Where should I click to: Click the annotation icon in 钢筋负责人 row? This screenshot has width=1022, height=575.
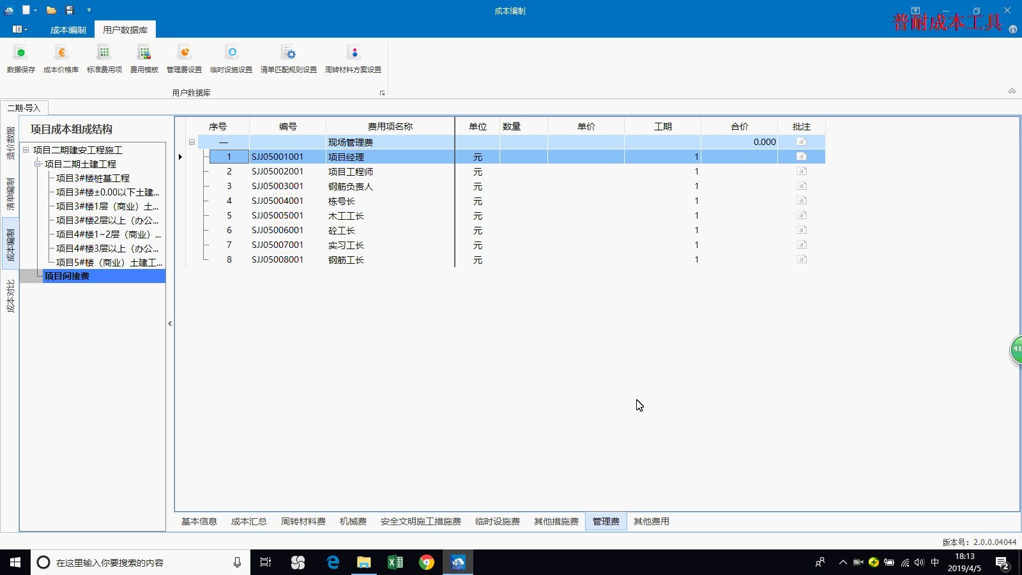[802, 186]
